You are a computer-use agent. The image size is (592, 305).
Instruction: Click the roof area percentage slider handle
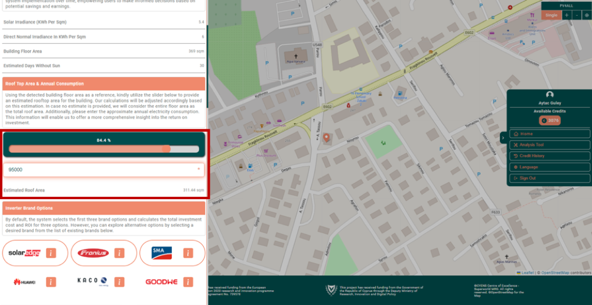point(166,149)
